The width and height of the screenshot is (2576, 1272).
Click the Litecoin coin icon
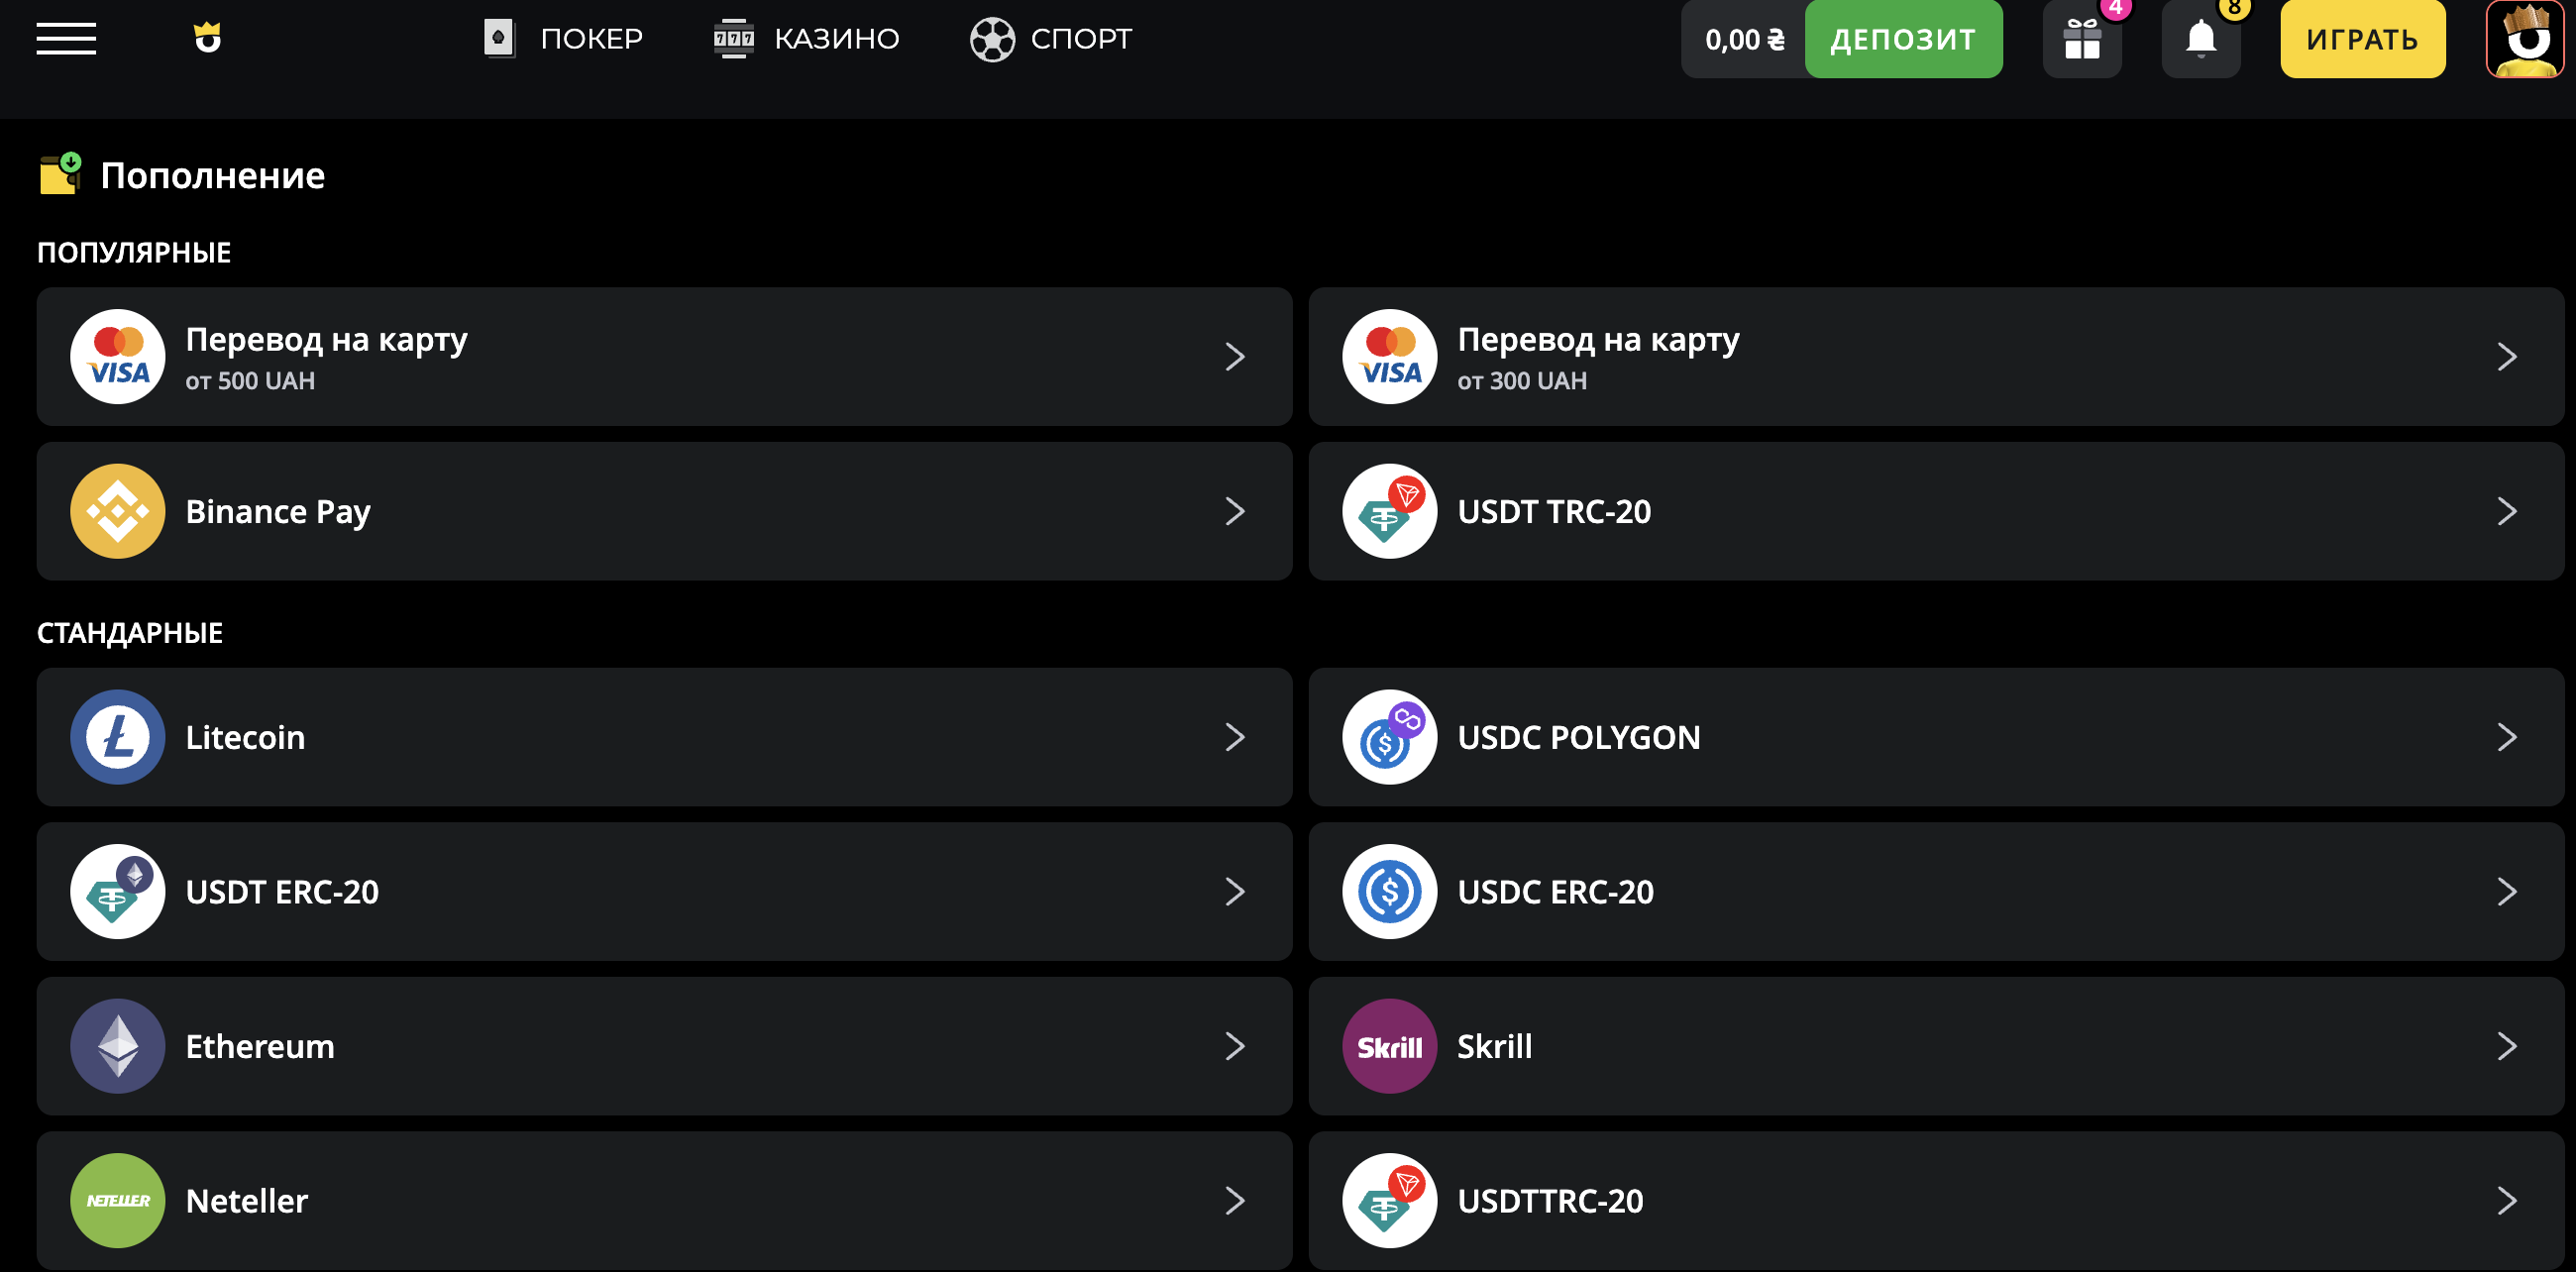(x=118, y=737)
